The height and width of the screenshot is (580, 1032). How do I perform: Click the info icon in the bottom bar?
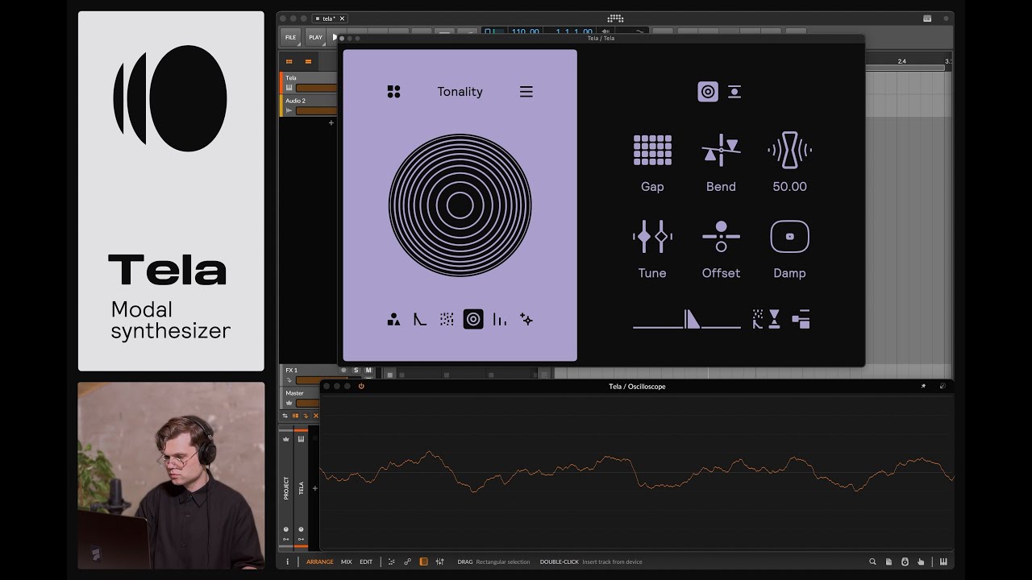pyautogui.click(x=288, y=562)
